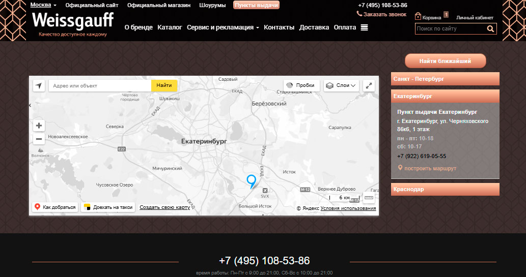The width and height of the screenshot is (526, 277).
Task: Open the Доставка page
Action: click(314, 27)
